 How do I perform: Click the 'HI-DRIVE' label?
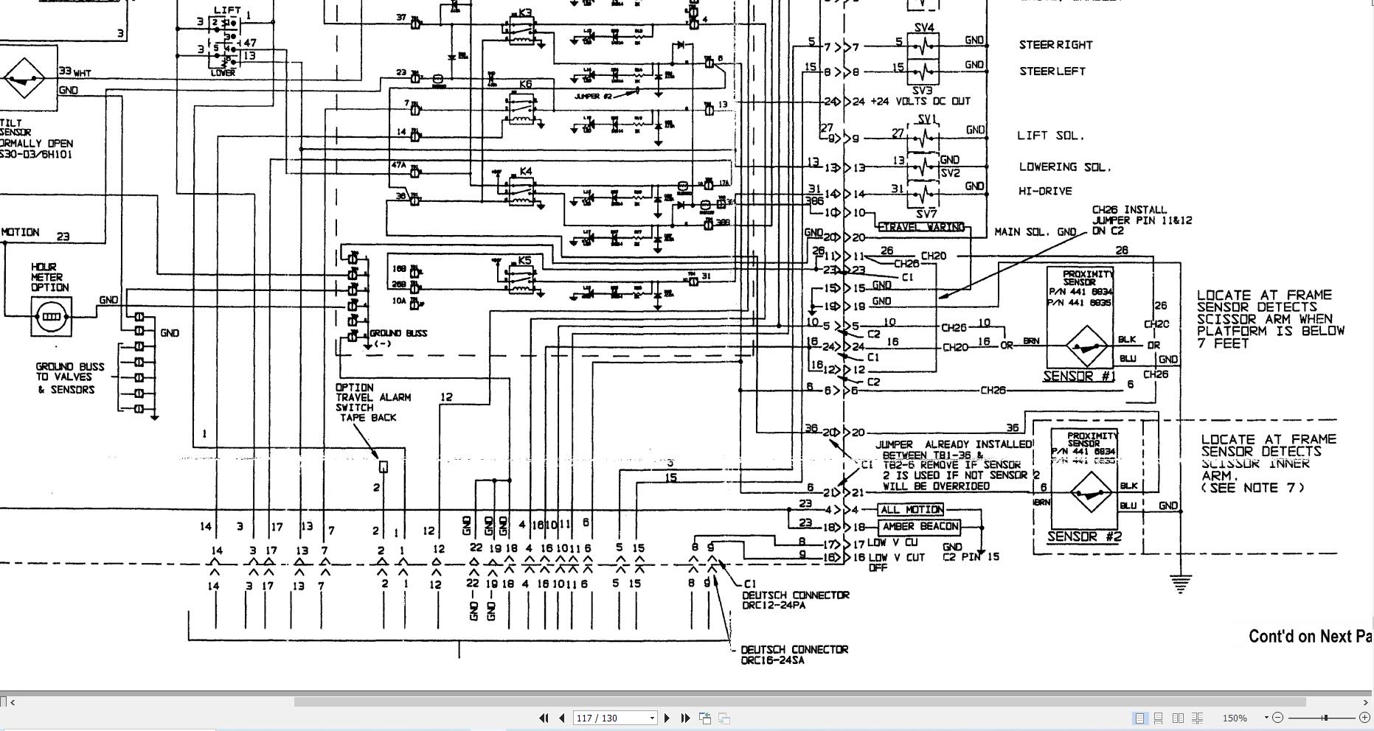[x=1045, y=191]
